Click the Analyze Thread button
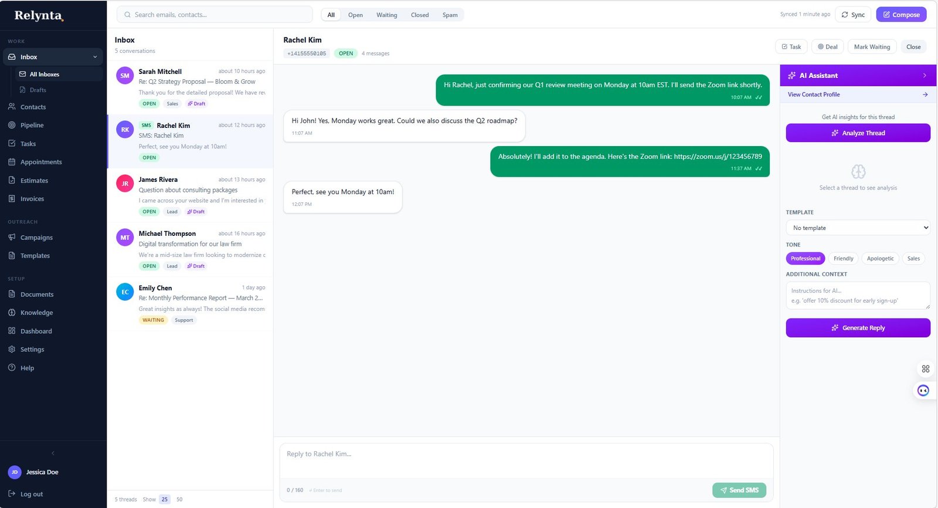 858,133
